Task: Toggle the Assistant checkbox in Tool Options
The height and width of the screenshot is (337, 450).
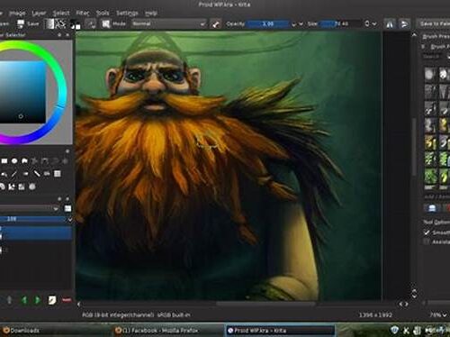Action: pos(427,241)
